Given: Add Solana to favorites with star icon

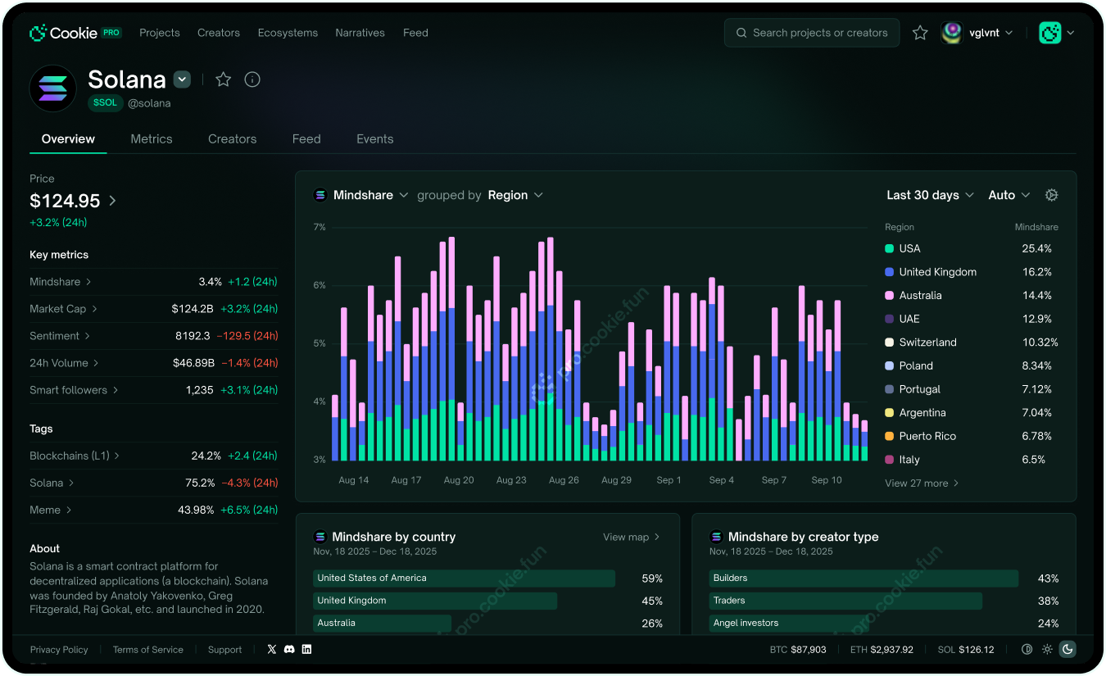Looking at the screenshot, I should [223, 79].
